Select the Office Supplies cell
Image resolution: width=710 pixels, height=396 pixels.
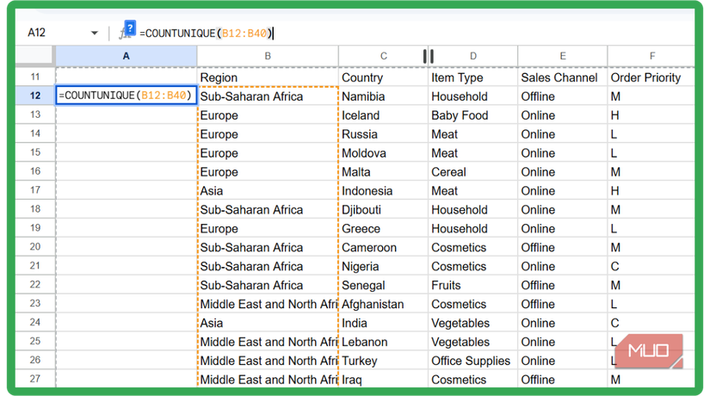[x=472, y=361]
